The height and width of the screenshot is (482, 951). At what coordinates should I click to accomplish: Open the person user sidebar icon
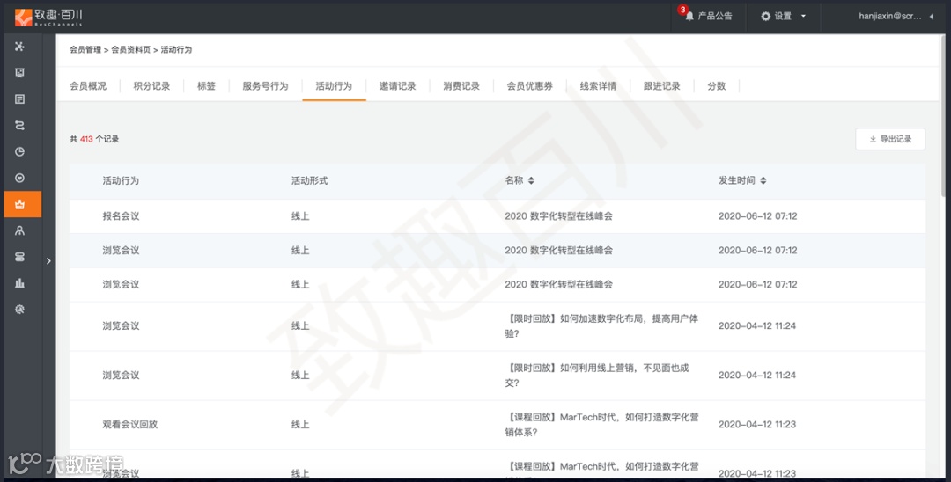tap(19, 230)
